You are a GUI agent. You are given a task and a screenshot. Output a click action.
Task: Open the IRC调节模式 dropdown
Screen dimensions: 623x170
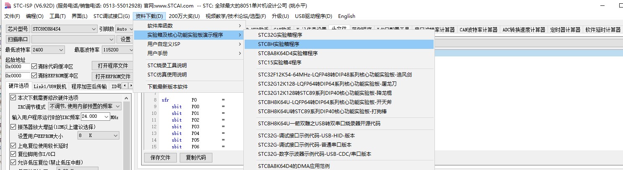[x=85, y=107]
